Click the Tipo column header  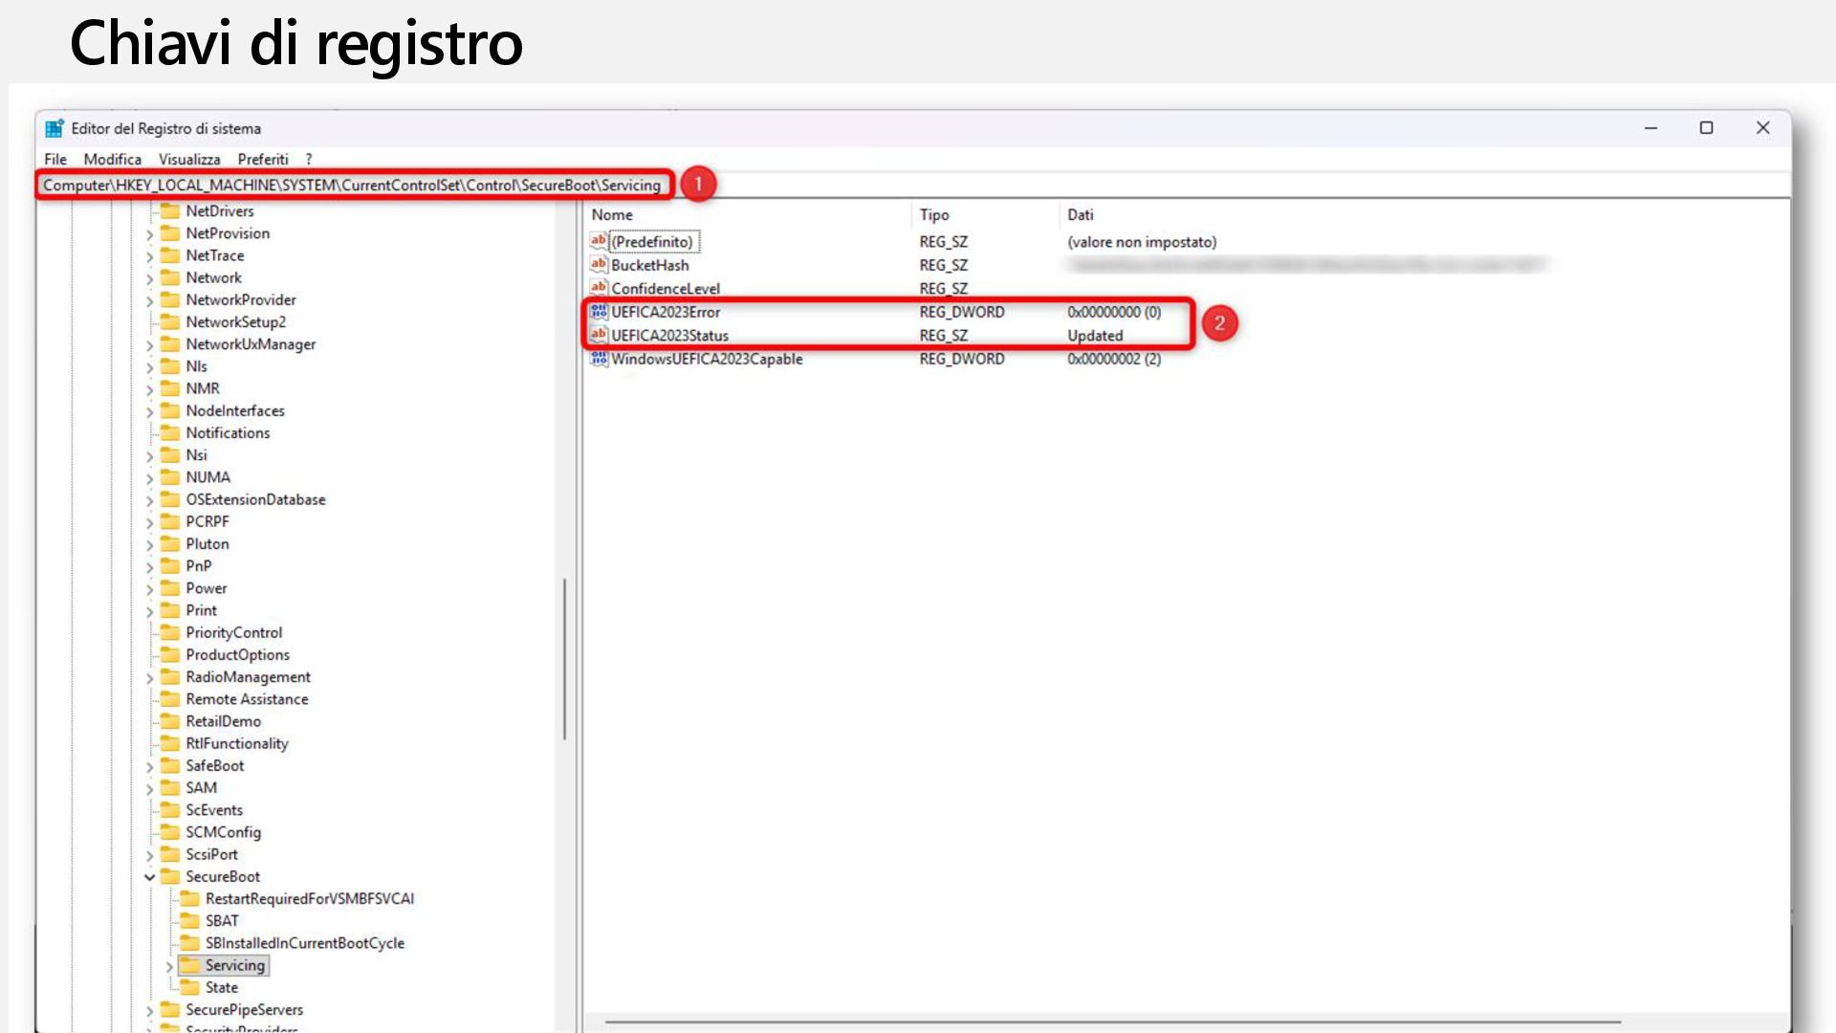click(x=934, y=215)
